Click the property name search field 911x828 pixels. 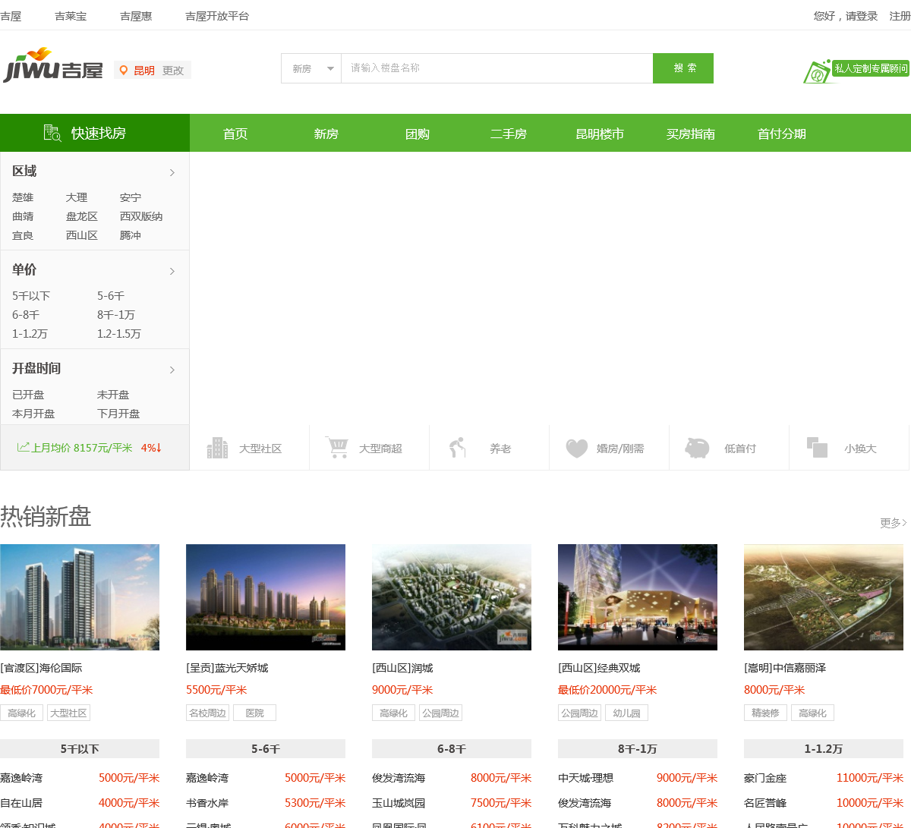coord(497,68)
